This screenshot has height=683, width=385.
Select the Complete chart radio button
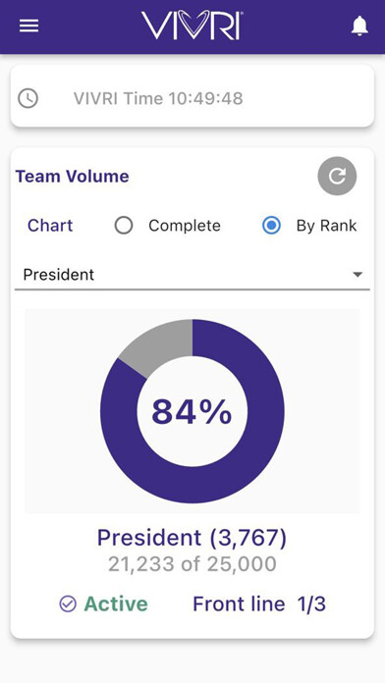124,226
